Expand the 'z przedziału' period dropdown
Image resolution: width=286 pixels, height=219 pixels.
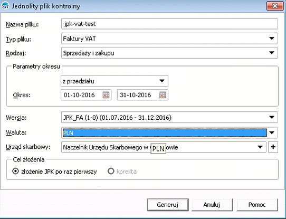pos(162,81)
